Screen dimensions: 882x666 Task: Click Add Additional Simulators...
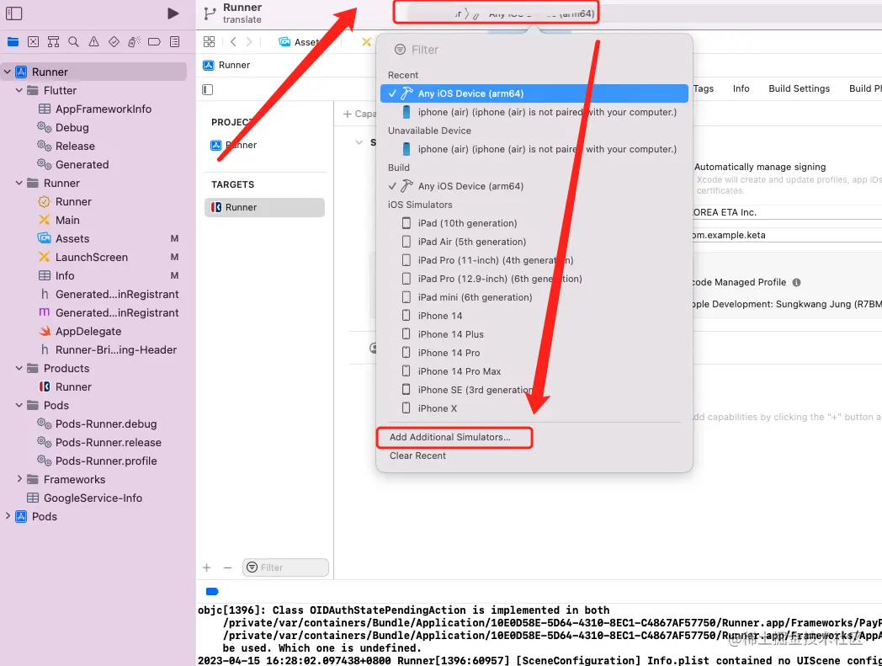coord(450,438)
